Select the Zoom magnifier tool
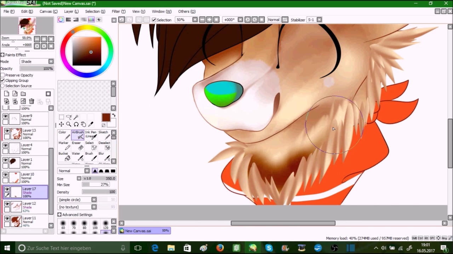453x254 pixels. pos(69,124)
